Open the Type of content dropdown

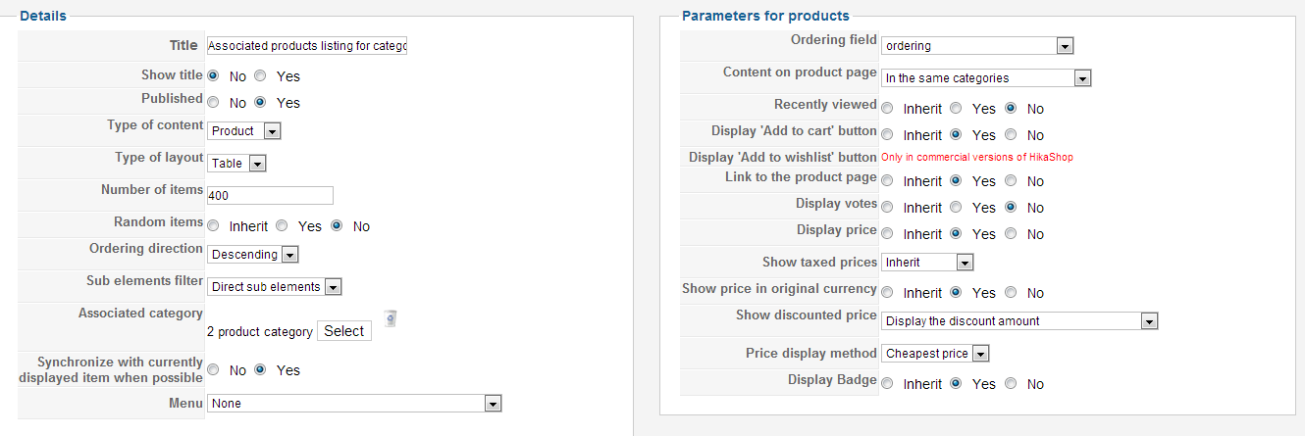point(244,130)
